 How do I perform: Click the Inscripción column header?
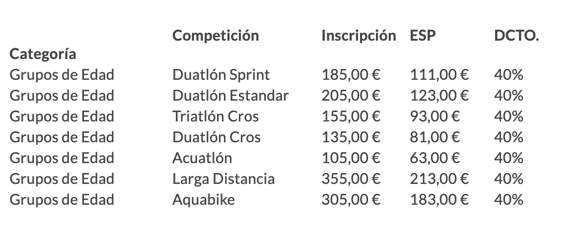[x=359, y=36]
